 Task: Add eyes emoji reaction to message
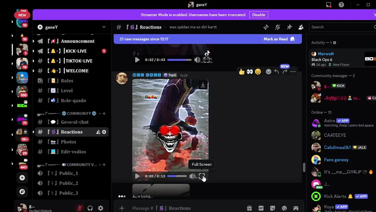[250, 72]
